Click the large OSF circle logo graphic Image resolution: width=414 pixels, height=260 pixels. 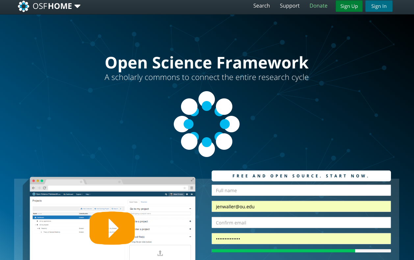[x=206, y=124]
